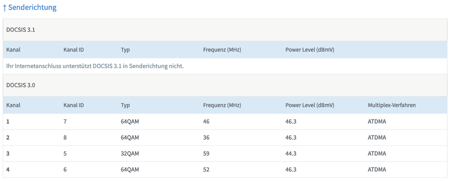Collapse the Senderichtung section heading
The height and width of the screenshot is (181, 451).
[33, 8]
